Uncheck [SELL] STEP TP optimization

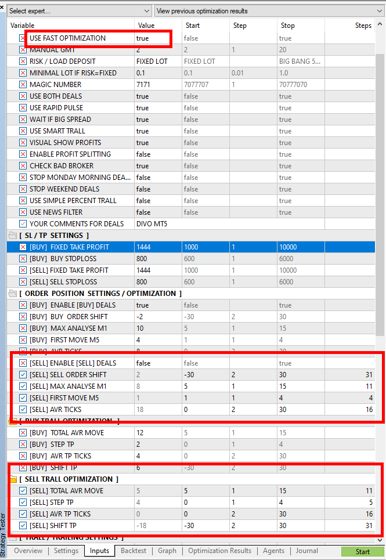[23, 502]
